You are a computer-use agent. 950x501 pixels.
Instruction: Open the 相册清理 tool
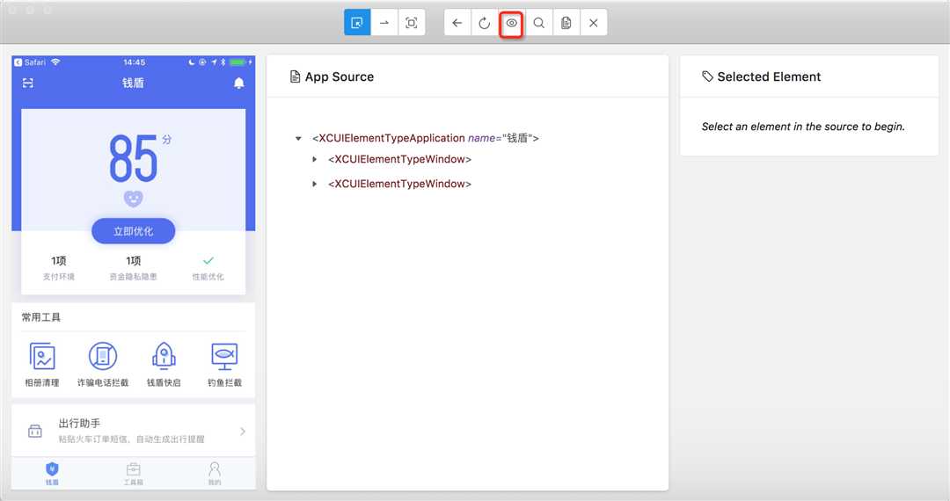point(42,364)
